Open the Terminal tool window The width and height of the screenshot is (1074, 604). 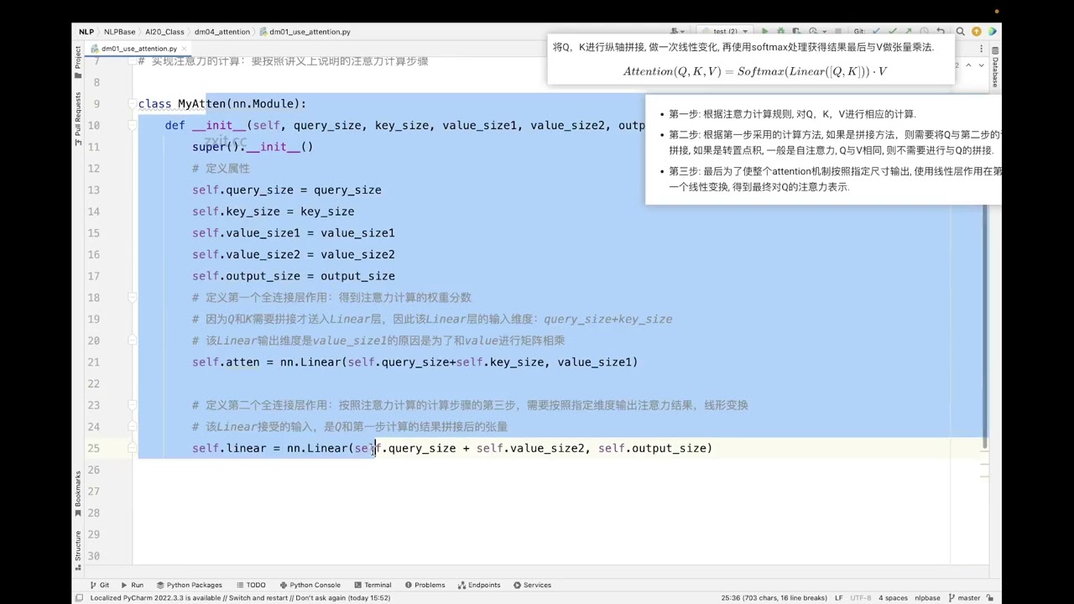coord(372,585)
